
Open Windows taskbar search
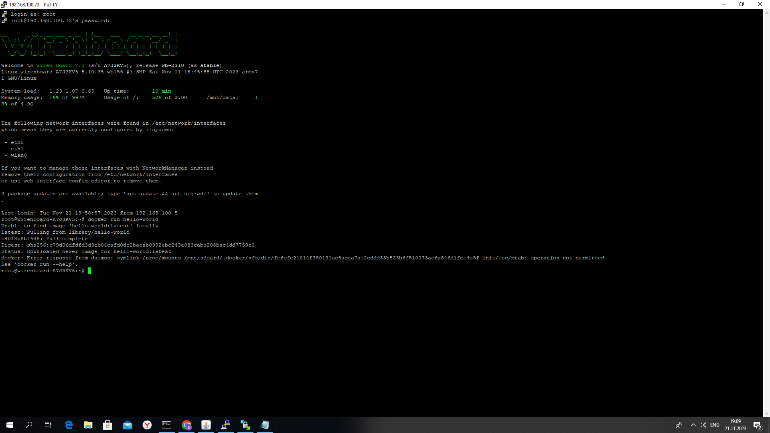29,425
